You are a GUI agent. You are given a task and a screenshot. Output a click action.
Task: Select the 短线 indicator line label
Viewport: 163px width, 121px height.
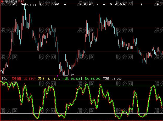41,78
